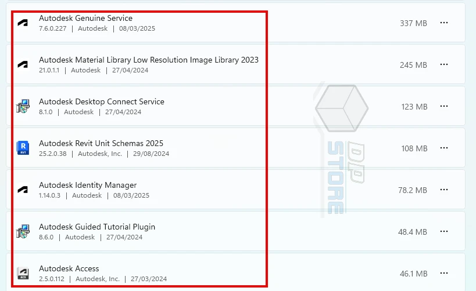476x291 pixels.
Task: Click install date of Guided Tutorial Plugin
Action: pyautogui.click(x=124, y=238)
